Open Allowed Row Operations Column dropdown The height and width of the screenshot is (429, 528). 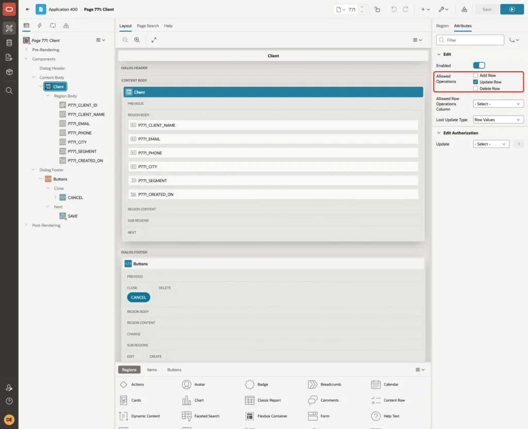click(x=498, y=104)
